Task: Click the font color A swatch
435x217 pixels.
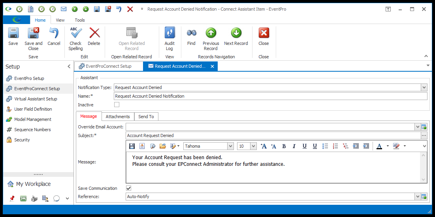Action: tap(379, 146)
